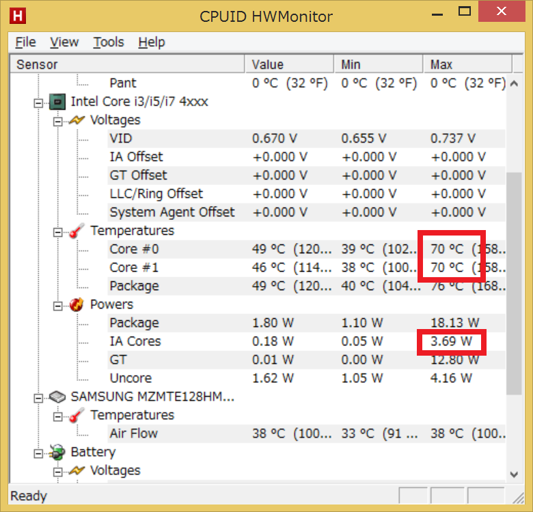The height and width of the screenshot is (512, 533).
Task: Collapse the Powers branch
Action: point(58,306)
